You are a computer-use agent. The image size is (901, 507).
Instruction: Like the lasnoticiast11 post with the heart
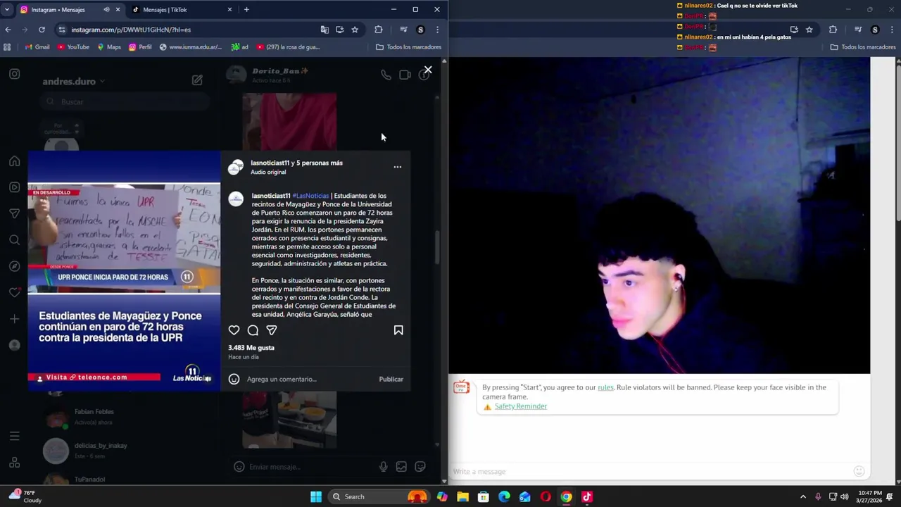click(x=234, y=330)
